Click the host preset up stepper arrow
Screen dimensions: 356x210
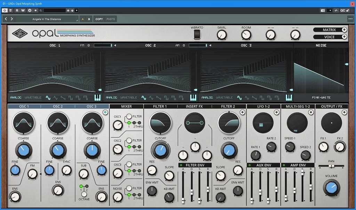[x=68, y=10]
